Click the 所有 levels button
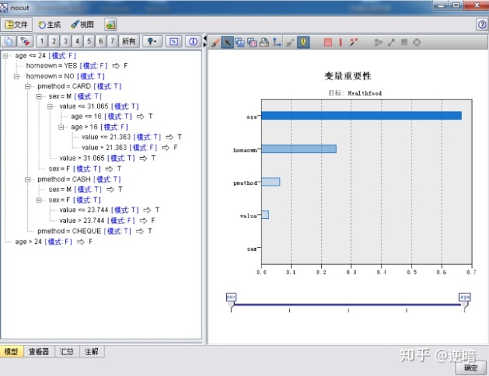This screenshot has width=489, height=376. coord(129,41)
